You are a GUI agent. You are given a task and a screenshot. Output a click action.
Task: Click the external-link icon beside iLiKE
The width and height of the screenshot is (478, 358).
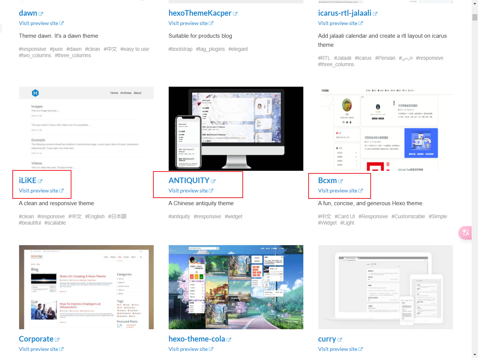(40, 181)
